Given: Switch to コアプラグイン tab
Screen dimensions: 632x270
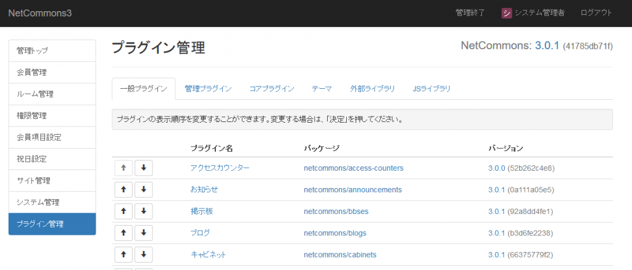Looking at the screenshot, I should [272, 89].
